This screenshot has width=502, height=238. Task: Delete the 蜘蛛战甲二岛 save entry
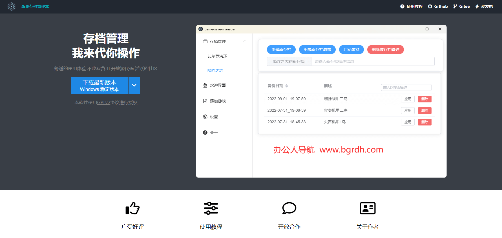(424, 99)
